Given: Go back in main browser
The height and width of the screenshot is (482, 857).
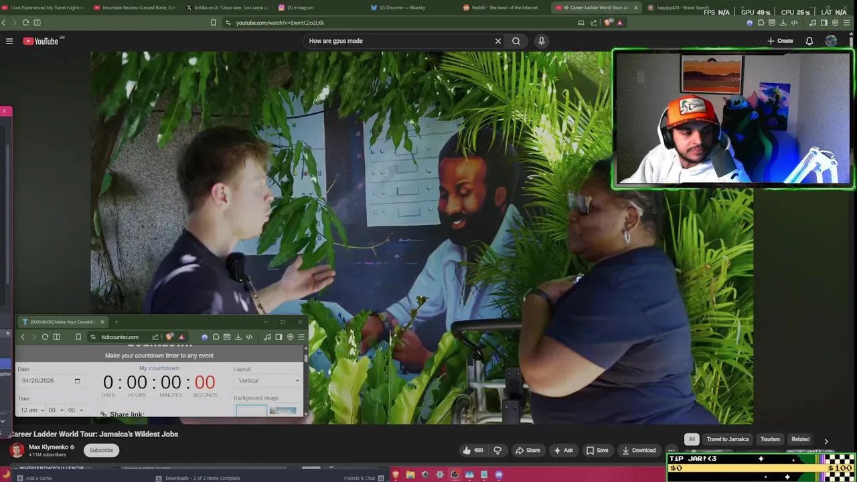Looking at the screenshot, I should [3, 22].
